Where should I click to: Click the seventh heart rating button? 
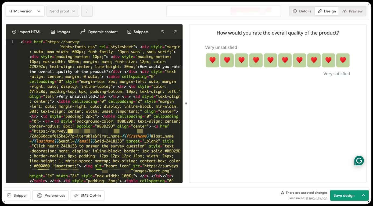[300, 60]
